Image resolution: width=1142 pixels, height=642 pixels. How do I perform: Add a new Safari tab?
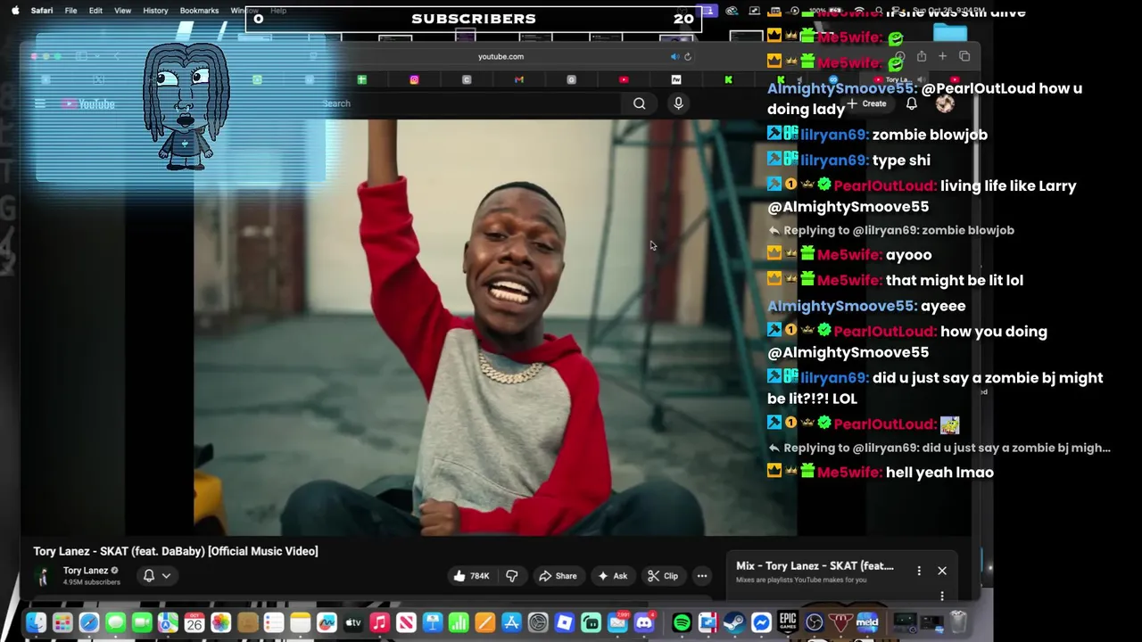[942, 56]
